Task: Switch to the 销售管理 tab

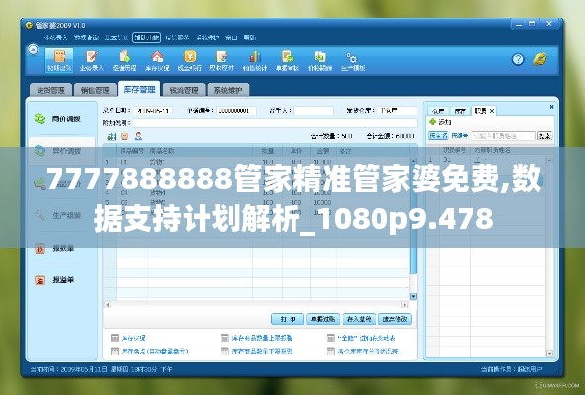Action: tap(95, 90)
